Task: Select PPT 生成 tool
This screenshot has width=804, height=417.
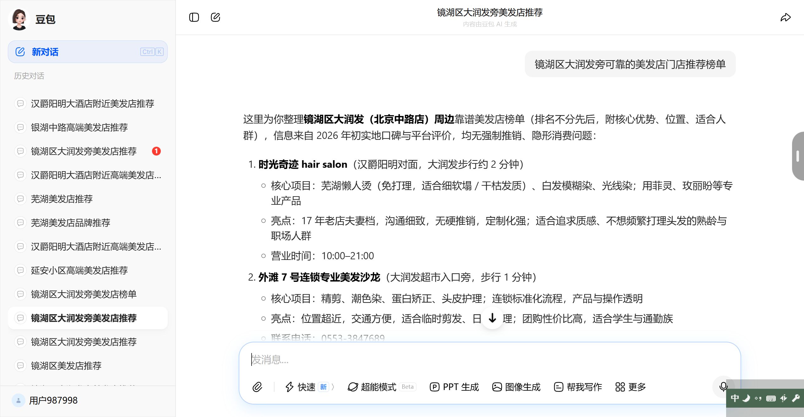Action: tap(454, 387)
